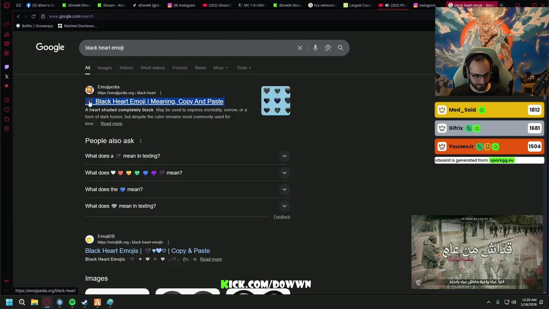Screen dimensions: 549x309
Task: Click Read more under EmojiDB snippet
Action: click(211, 259)
